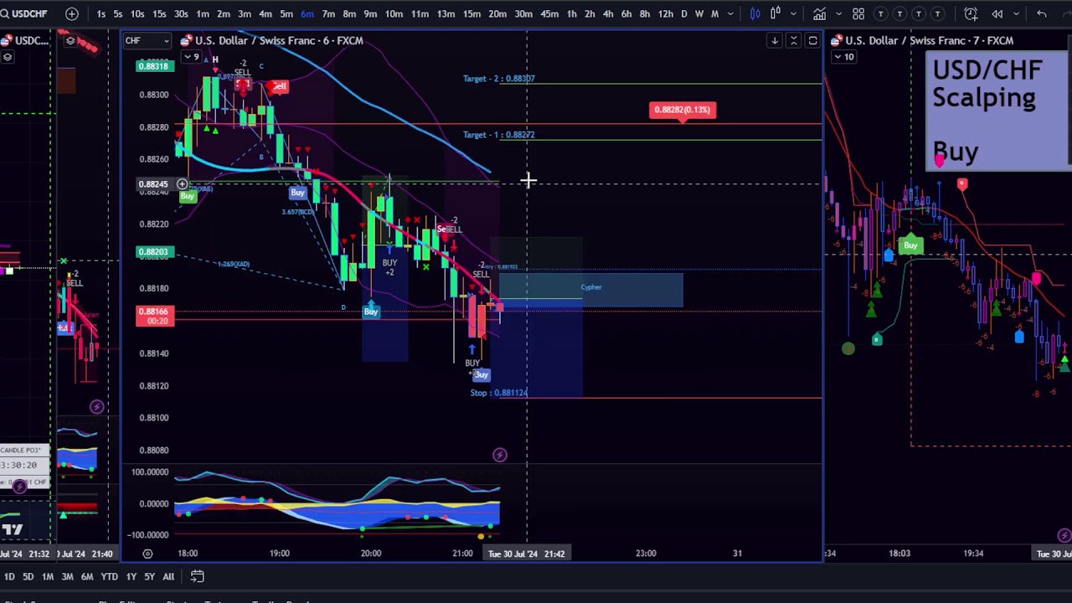Click the Stop : 0.88112 level label
This screenshot has width=1072, height=603.
[499, 393]
